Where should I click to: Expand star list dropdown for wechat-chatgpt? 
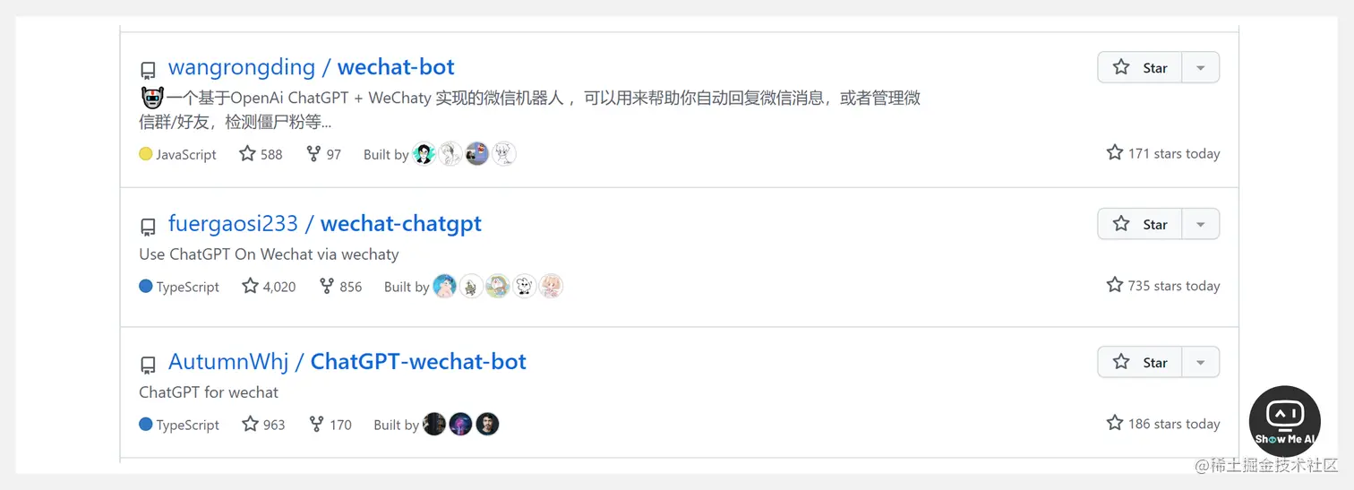pyautogui.click(x=1201, y=224)
